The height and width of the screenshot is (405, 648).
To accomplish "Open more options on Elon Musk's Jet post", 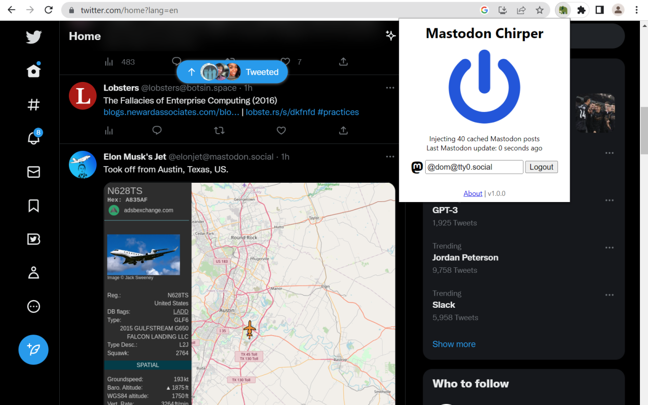I will coord(390,156).
